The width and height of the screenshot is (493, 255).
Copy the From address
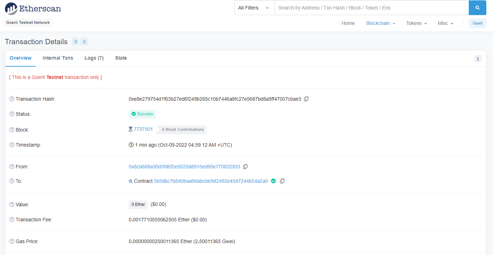click(245, 167)
